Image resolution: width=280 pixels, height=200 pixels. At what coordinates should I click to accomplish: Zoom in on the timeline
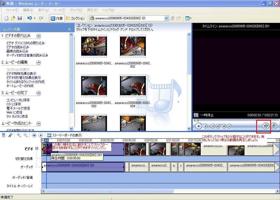click(x=19, y=135)
